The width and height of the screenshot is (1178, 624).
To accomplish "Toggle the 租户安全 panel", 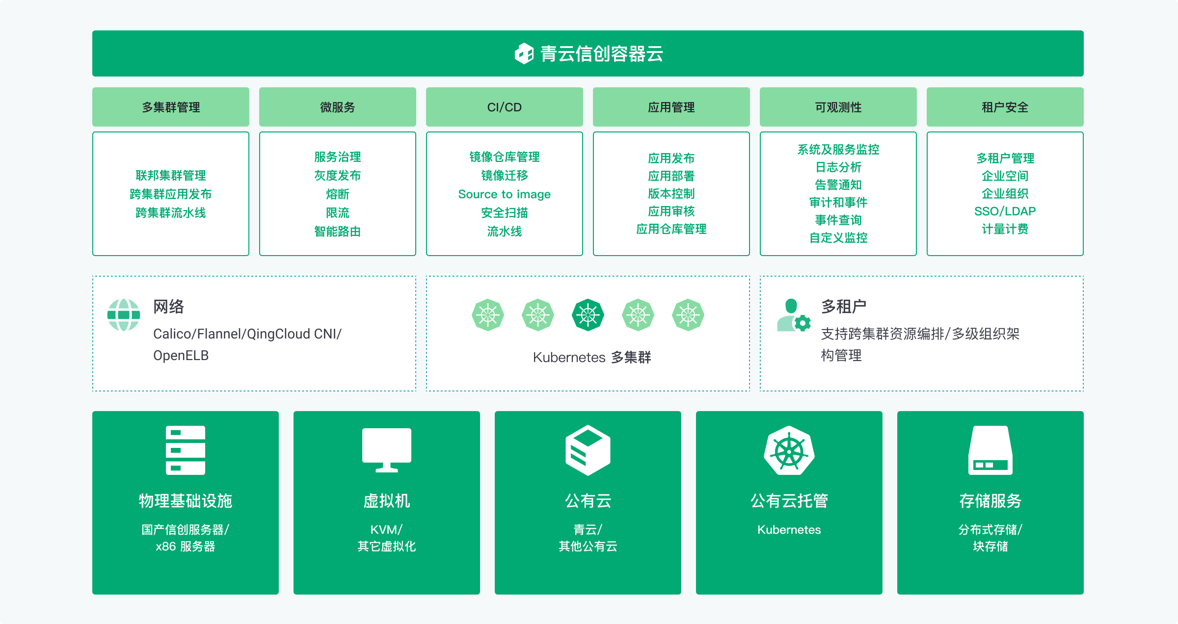I will click(1005, 106).
